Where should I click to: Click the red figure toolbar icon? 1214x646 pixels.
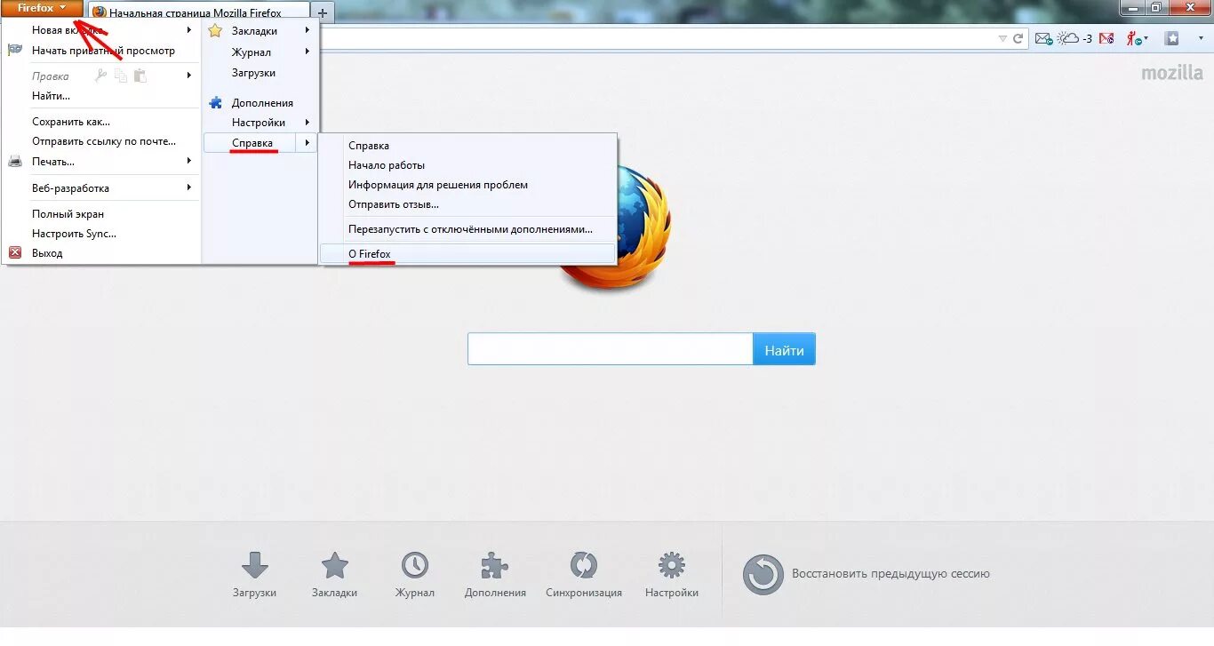[x=1132, y=38]
